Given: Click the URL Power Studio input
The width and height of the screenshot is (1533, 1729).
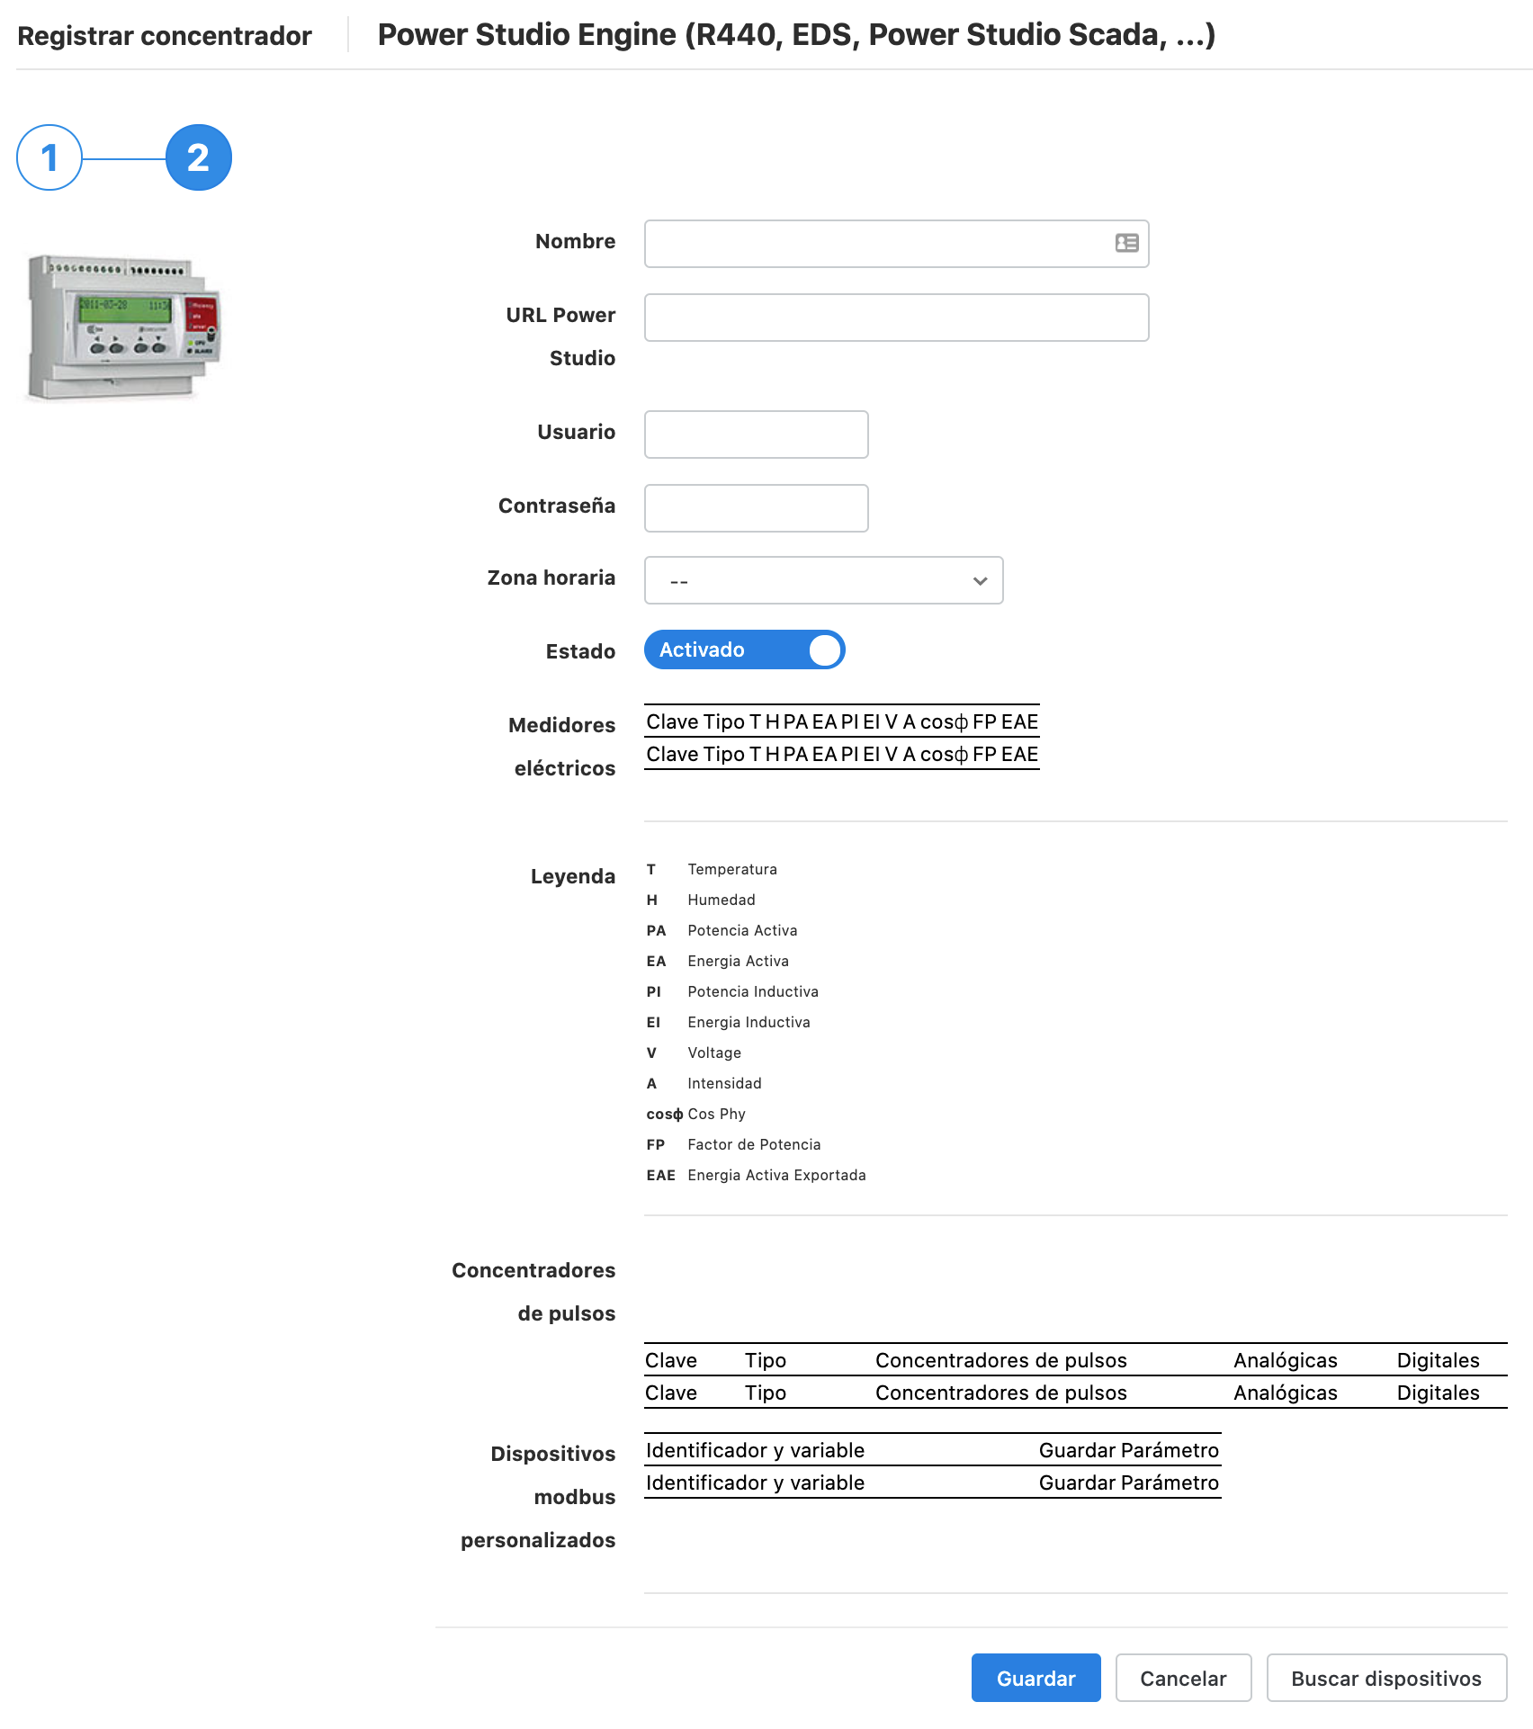Looking at the screenshot, I should coord(896,318).
